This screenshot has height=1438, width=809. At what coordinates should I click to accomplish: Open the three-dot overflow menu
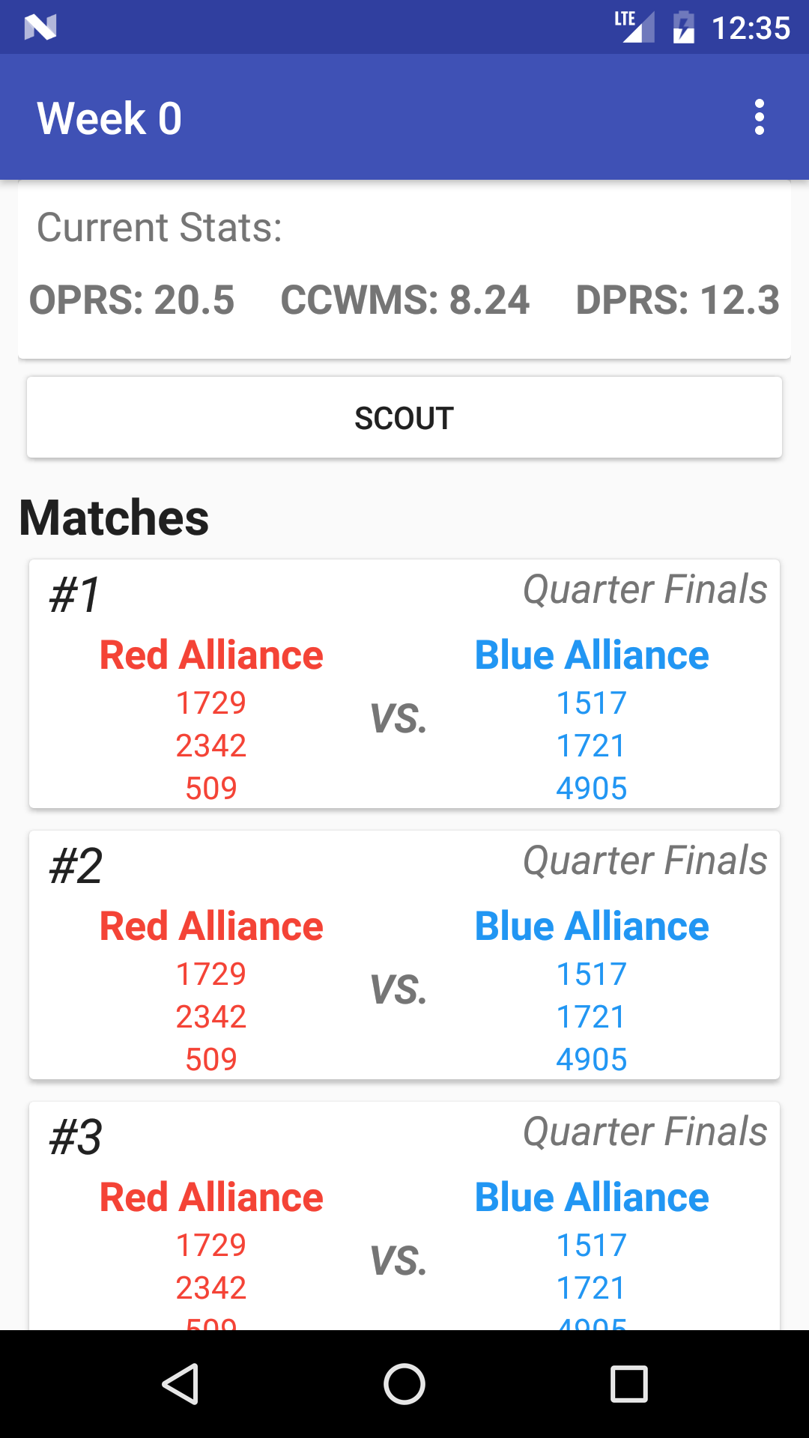759,118
